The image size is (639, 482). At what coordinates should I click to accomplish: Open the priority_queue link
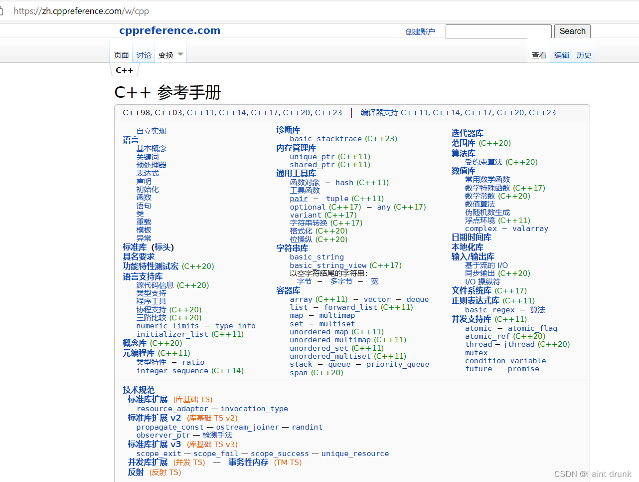click(x=398, y=364)
